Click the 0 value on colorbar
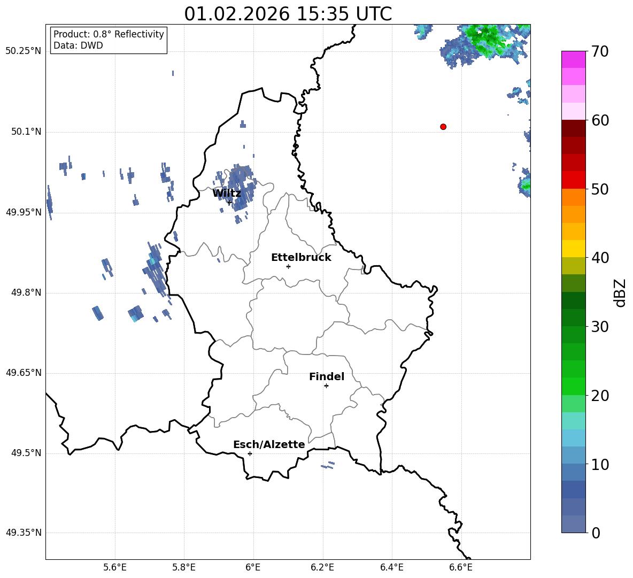Image resolution: width=633 pixels, height=578 pixels. (596, 533)
